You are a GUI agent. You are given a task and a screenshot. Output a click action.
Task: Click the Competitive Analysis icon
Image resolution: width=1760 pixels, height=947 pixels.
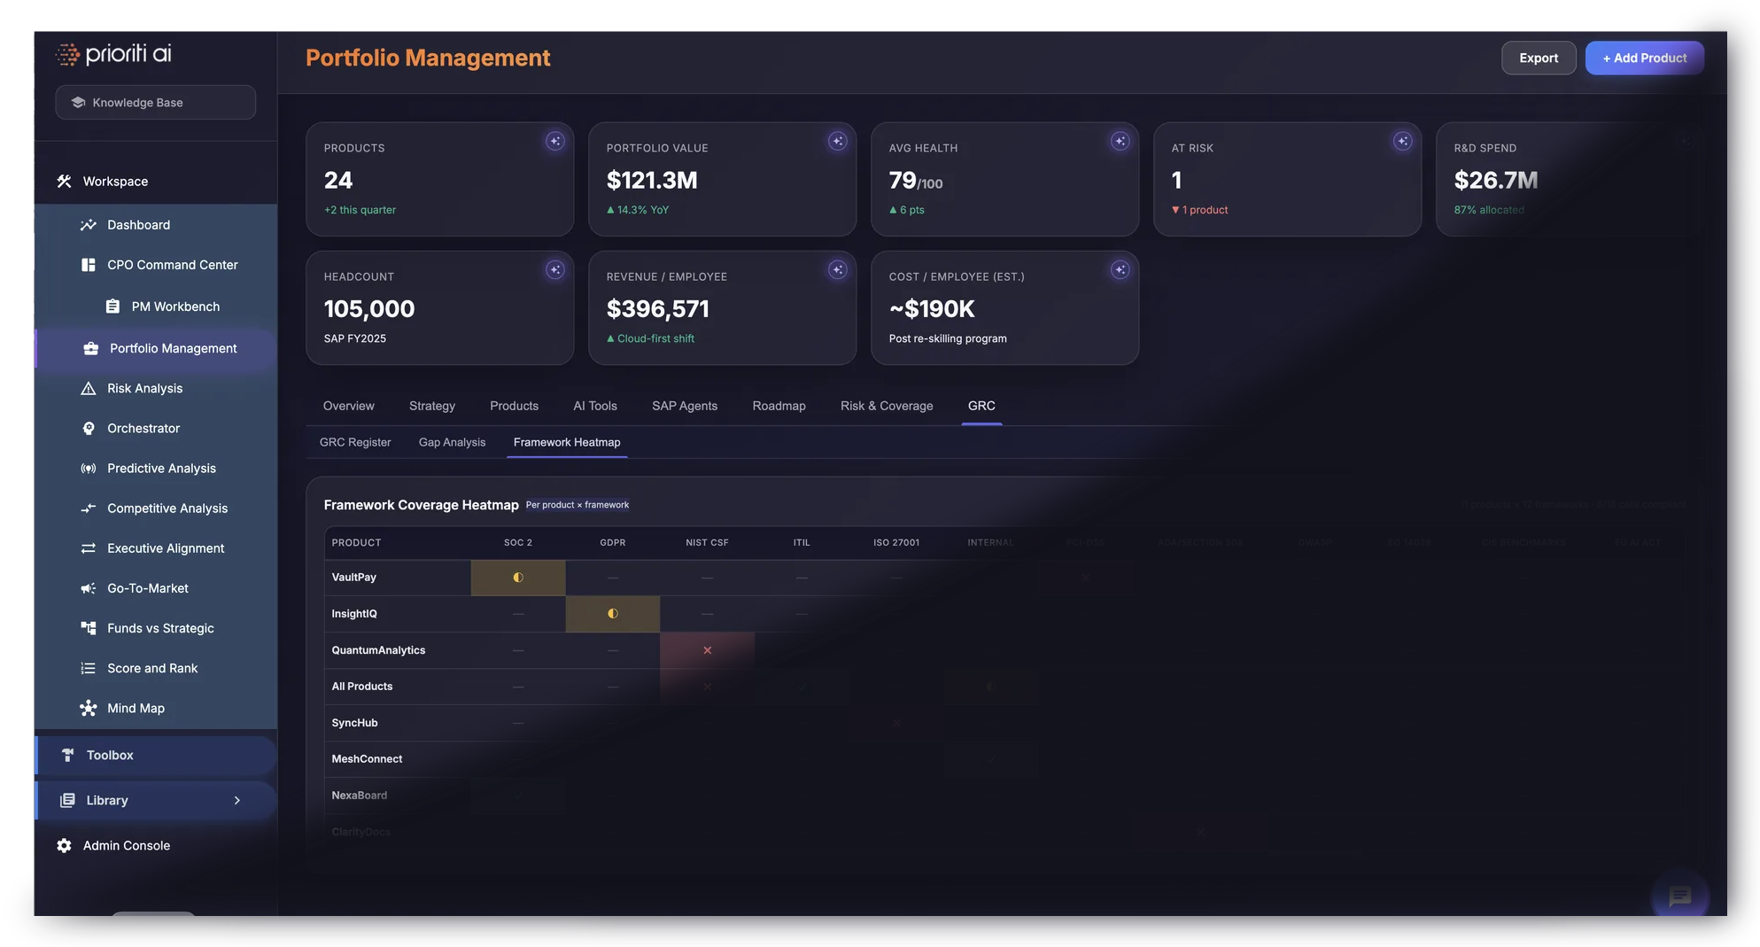(x=88, y=508)
